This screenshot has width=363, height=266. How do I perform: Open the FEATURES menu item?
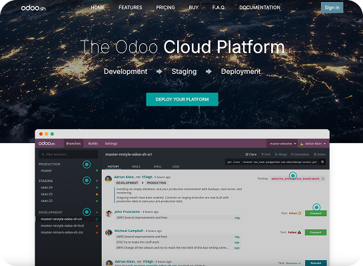(131, 7)
